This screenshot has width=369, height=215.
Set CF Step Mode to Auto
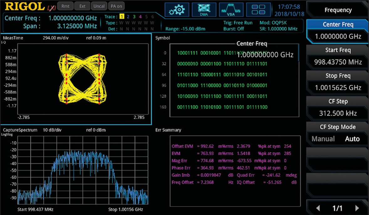click(352, 139)
